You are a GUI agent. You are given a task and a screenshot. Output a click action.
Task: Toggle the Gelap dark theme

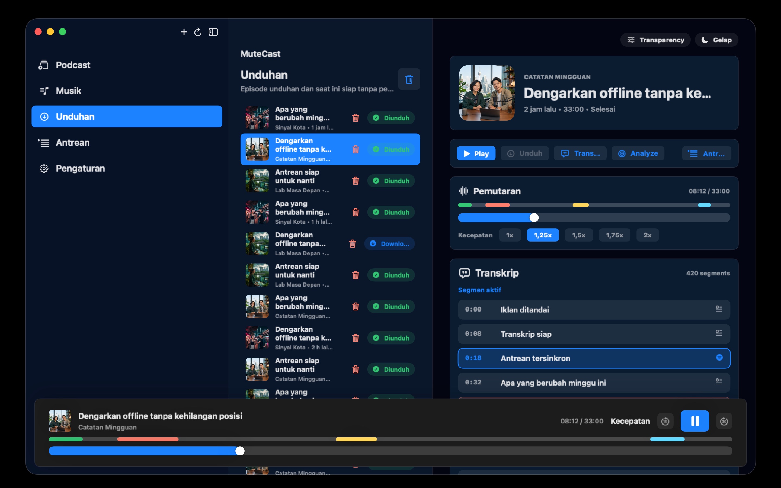pos(716,40)
